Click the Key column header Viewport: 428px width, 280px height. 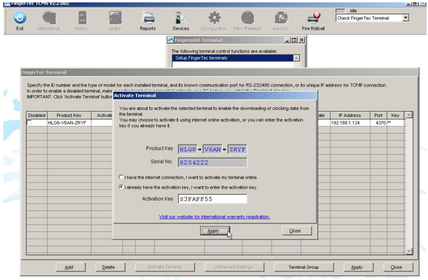tap(395, 115)
